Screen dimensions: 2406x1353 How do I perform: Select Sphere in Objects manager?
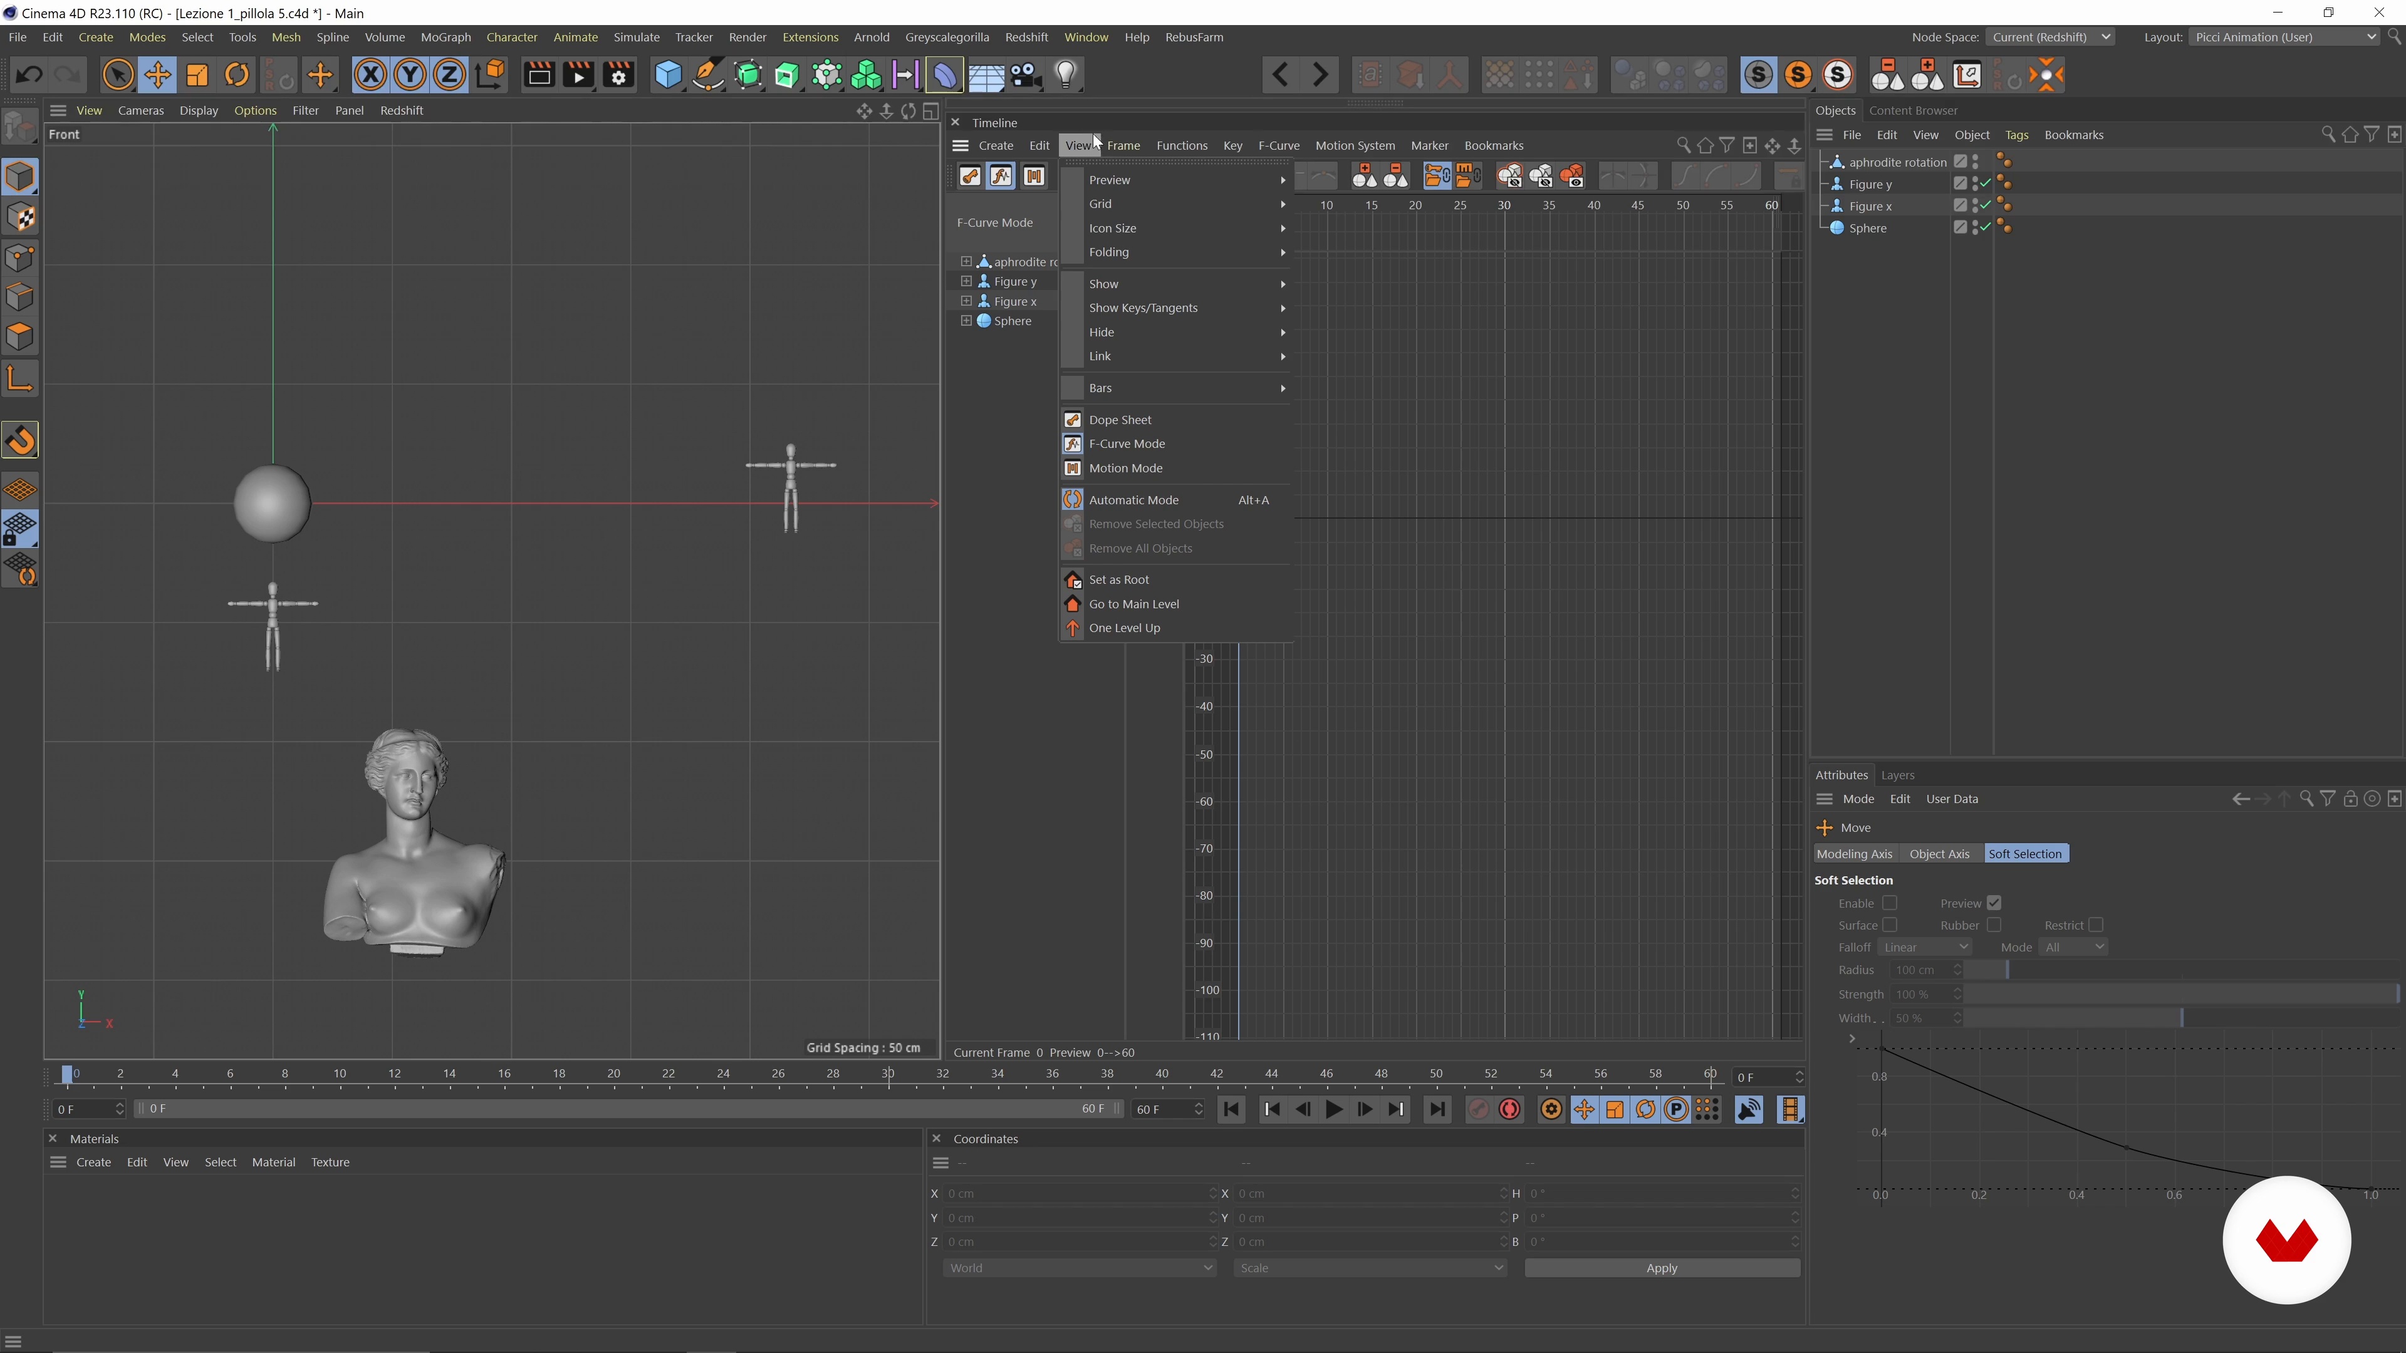1867,228
